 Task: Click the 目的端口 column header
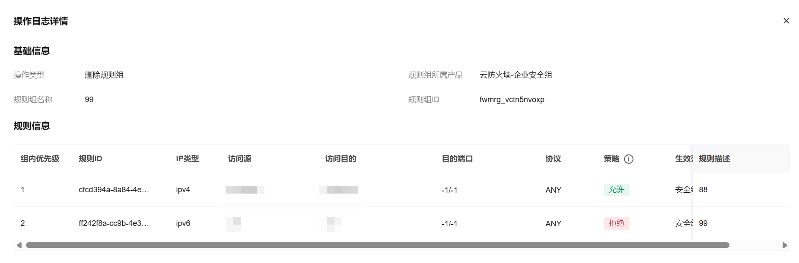[x=457, y=159]
